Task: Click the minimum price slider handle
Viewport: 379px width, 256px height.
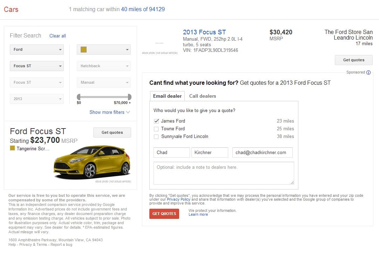Action: [79, 97]
